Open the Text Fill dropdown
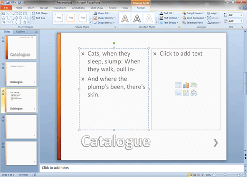The height and width of the screenshot is (177, 247). (167, 13)
